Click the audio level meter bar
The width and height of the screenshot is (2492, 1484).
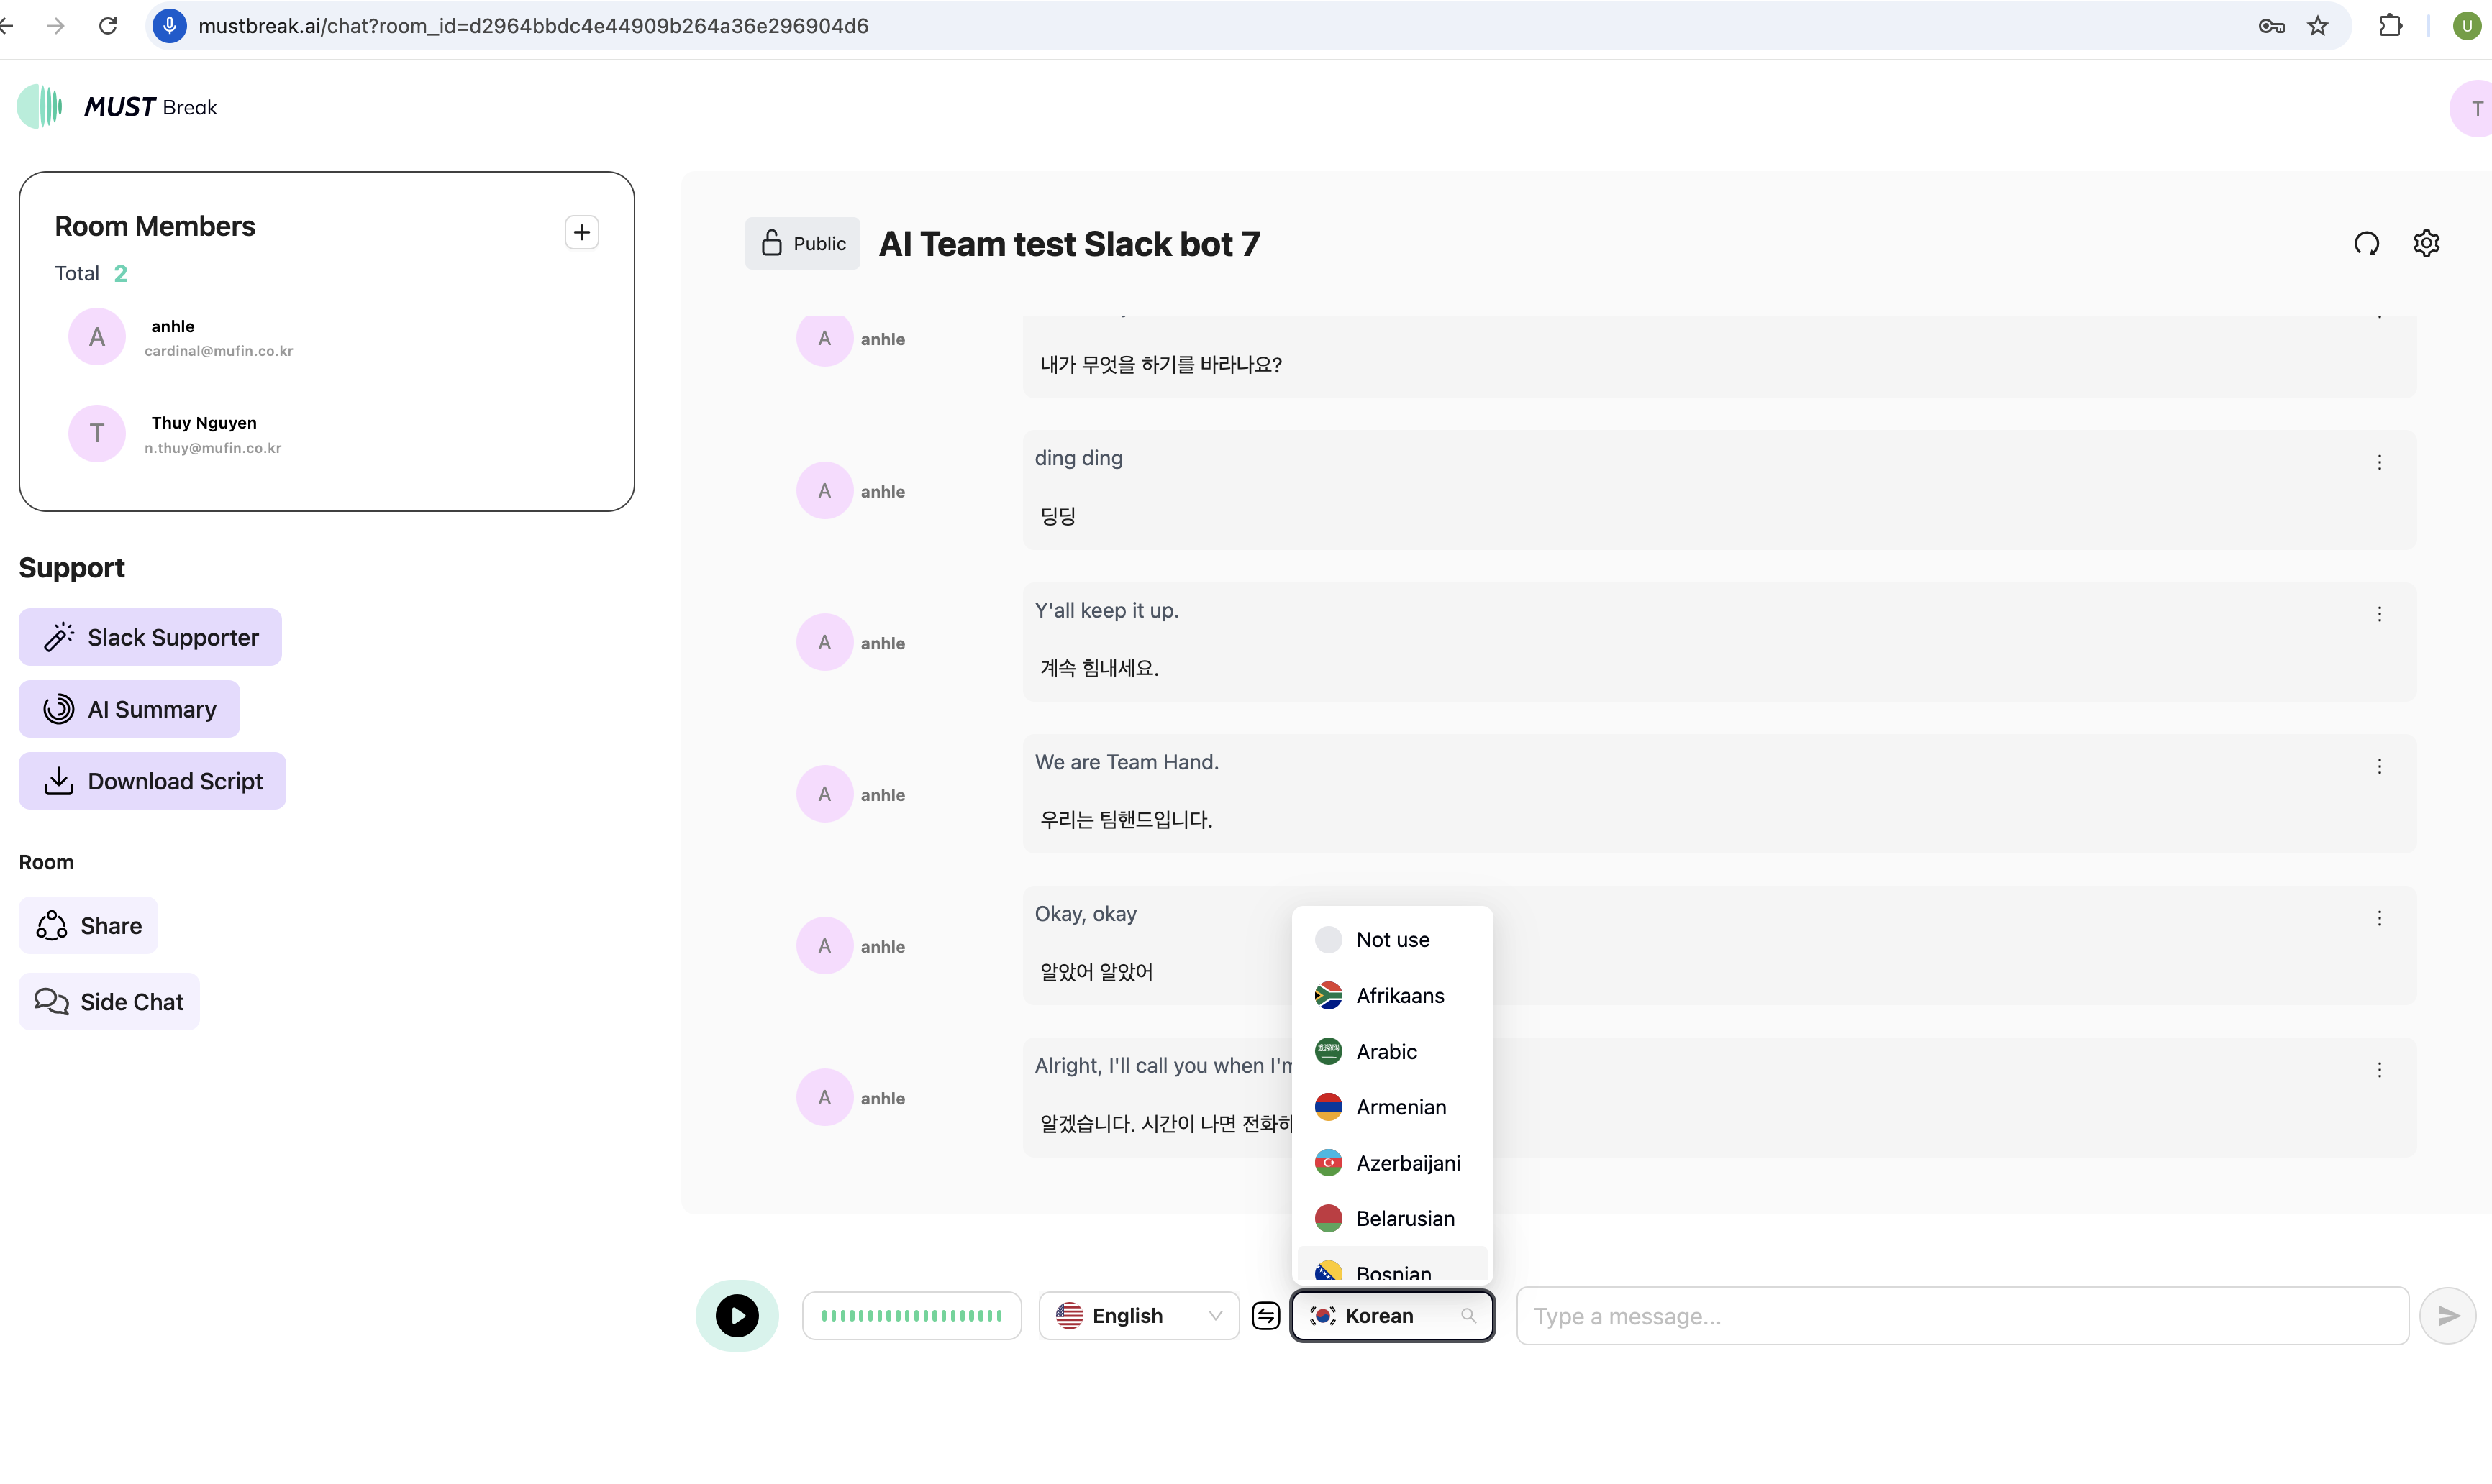[x=911, y=1315]
